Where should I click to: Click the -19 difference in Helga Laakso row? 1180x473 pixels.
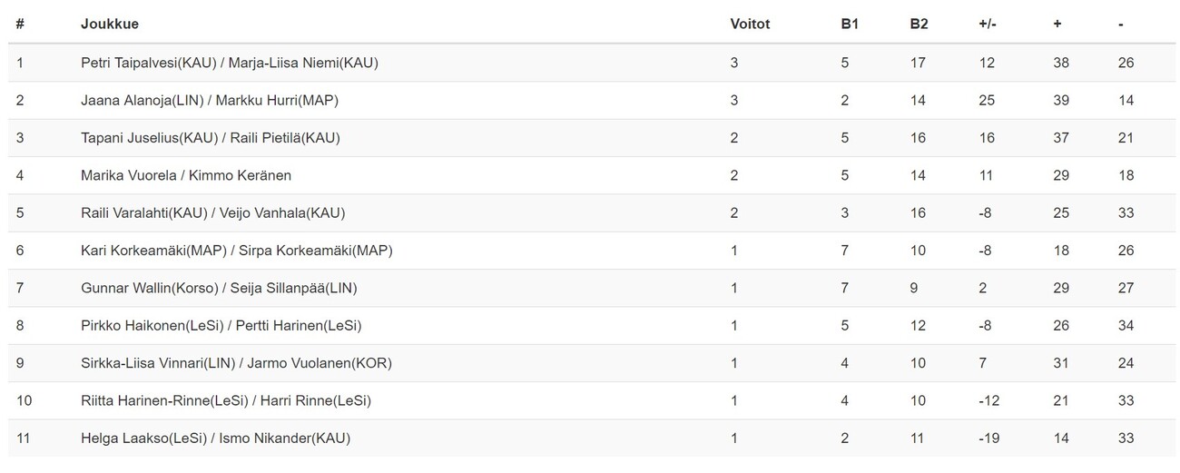988,438
